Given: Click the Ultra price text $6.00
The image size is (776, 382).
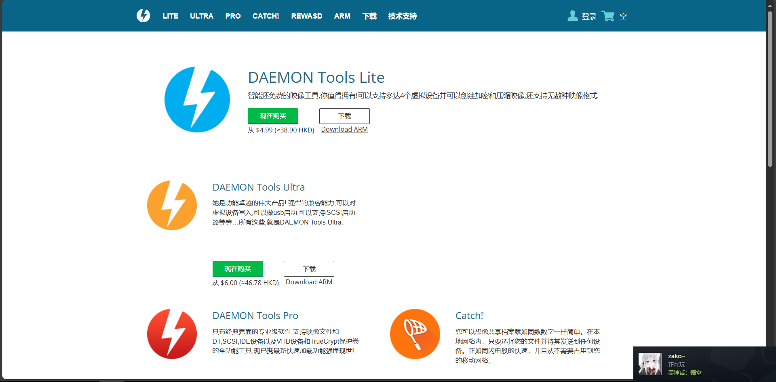Looking at the screenshot, I should point(246,283).
